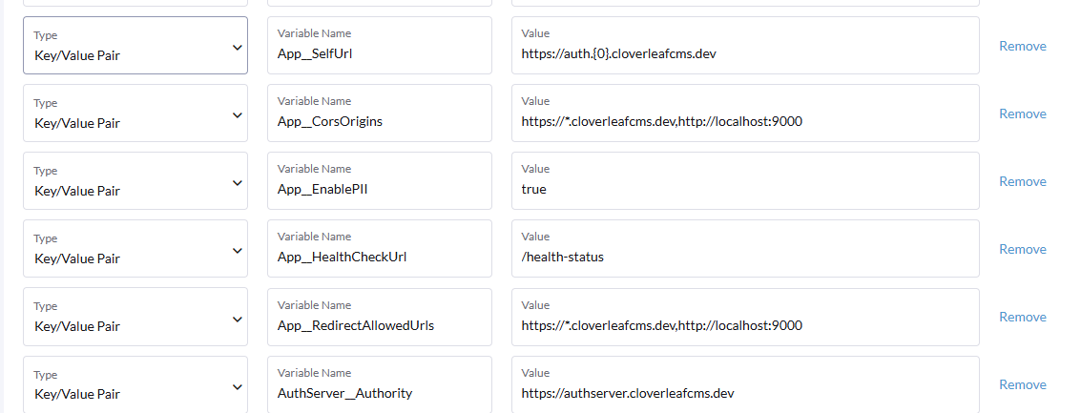
Task: Edit value field containing https://authserver.cloverleafcms.dev
Action: click(745, 384)
